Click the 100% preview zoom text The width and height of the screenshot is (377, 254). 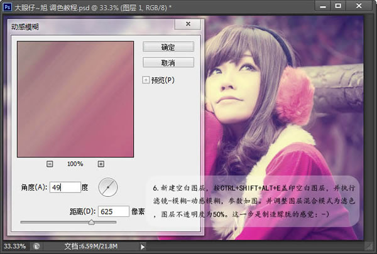[75, 164]
